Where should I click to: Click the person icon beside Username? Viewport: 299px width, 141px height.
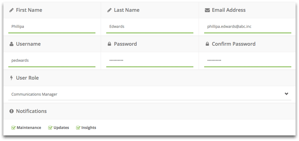[12, 44]
